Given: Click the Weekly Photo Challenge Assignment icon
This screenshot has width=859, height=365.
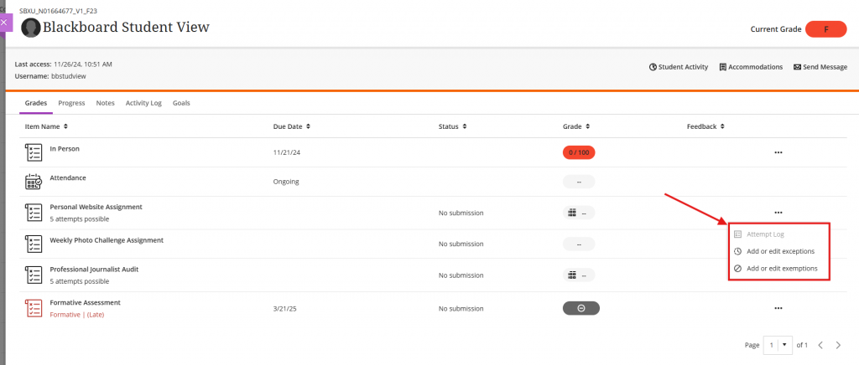Looking at the screenshot, I should point(34,244).
